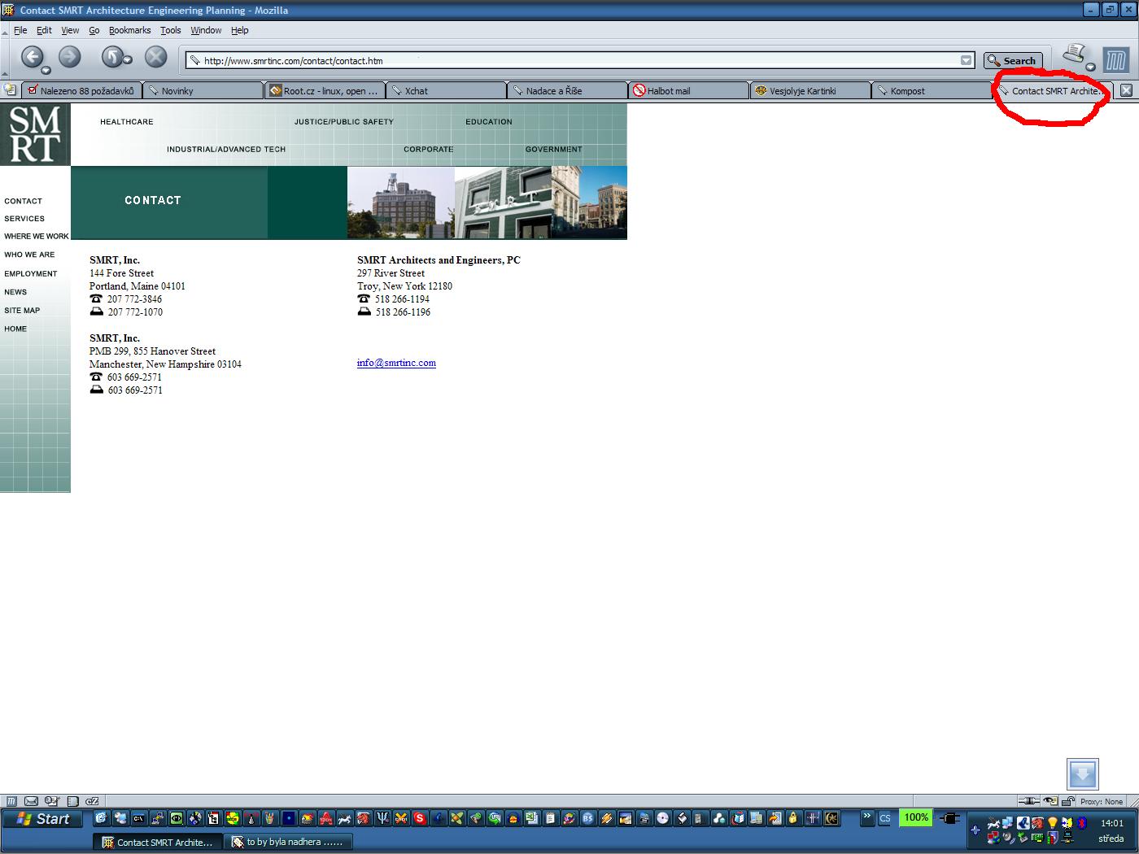Expand the quick launch overflow chevron
The image size is (1139, 854).
click(866, 817)
